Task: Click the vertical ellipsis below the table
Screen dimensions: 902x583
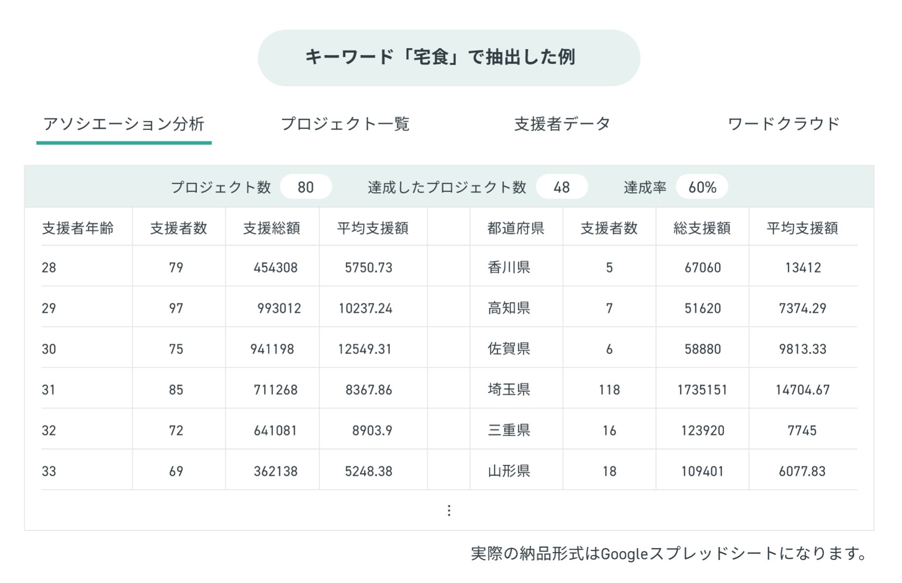Action: (449, 511)
